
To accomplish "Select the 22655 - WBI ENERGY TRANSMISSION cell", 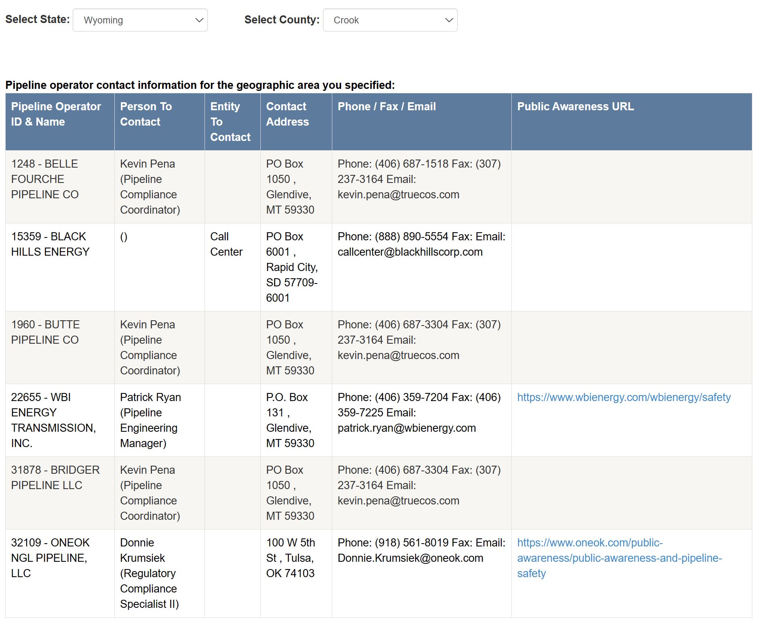I will [x=60, y=420].
